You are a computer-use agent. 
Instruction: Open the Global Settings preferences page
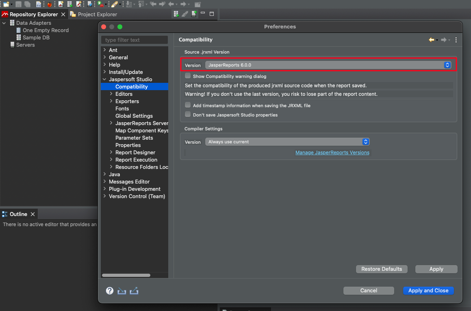[134, 116]
